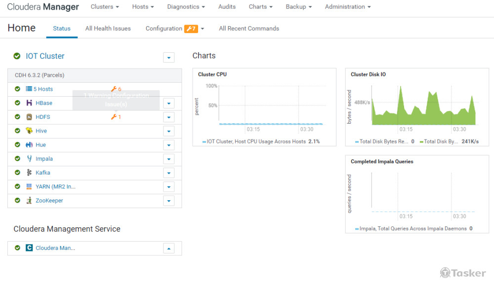Click the Hive bee icon
The image size is (494, 283).
click(x=30, y=131)
